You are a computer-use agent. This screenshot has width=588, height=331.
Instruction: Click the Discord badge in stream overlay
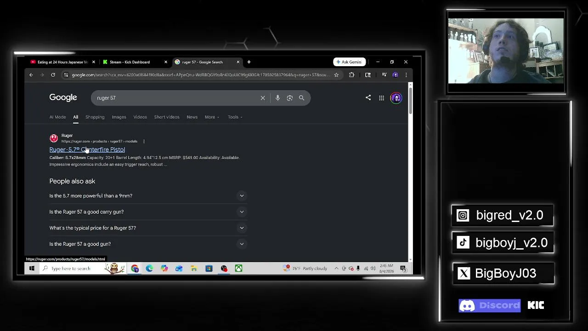point(490,306)
